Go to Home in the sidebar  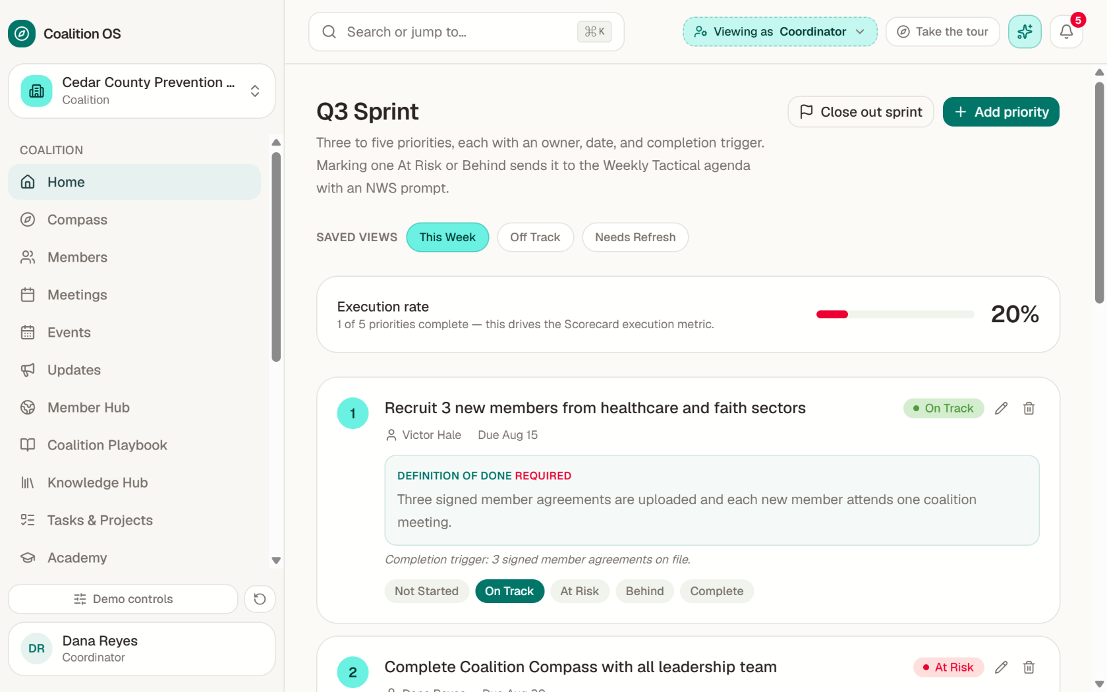click(x=134, y=182)
